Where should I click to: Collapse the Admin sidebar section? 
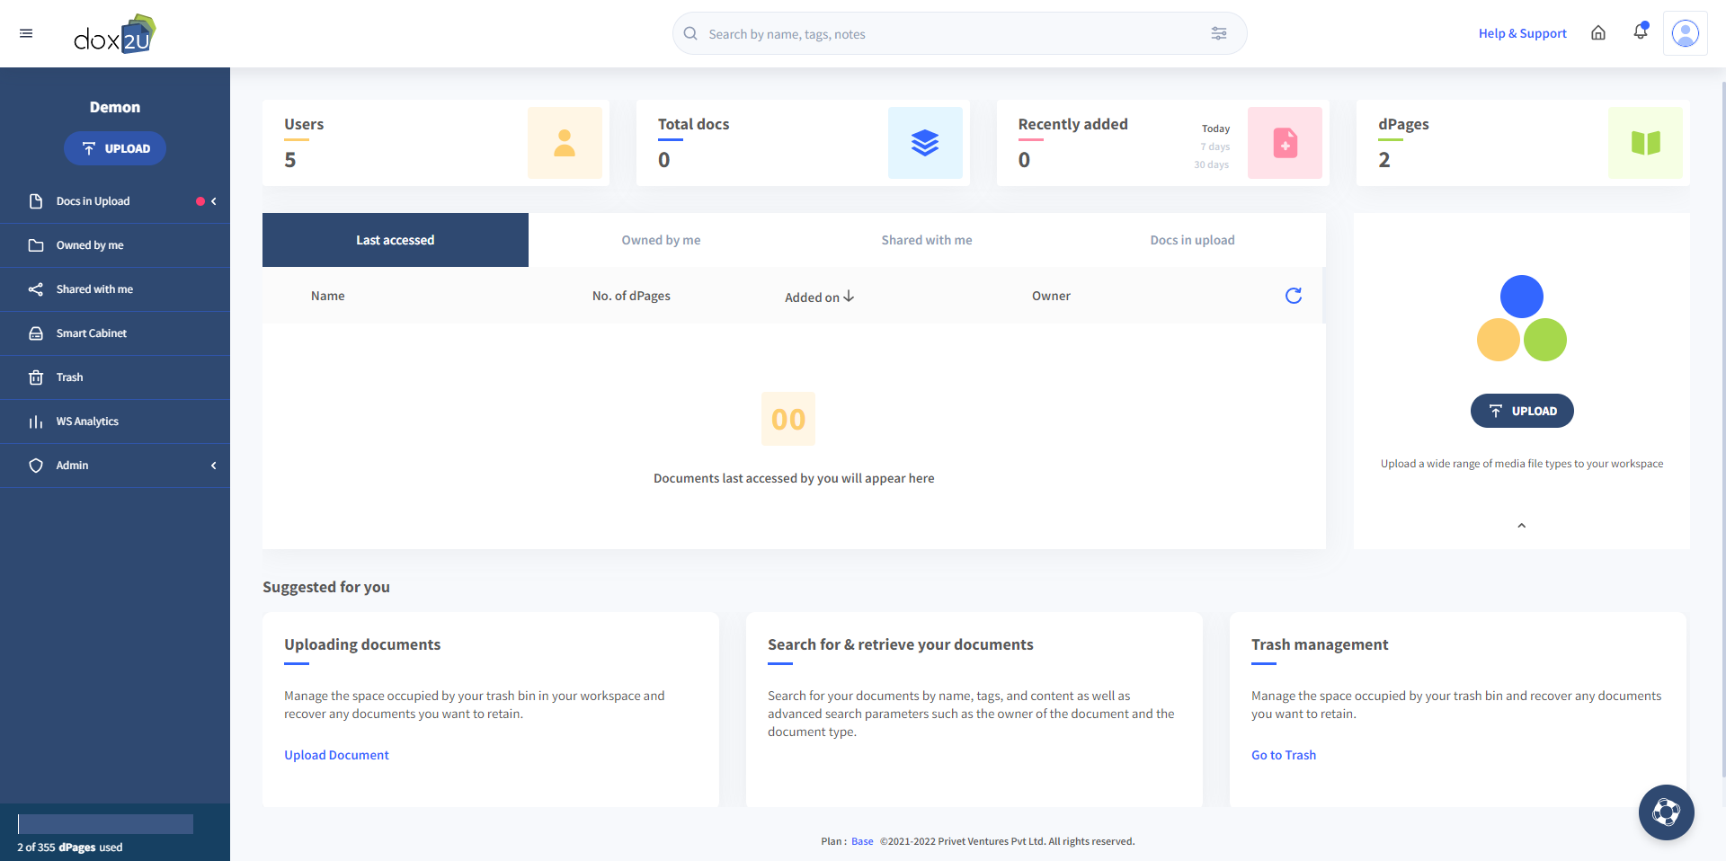pyautogui.click(x=214, y=466)
